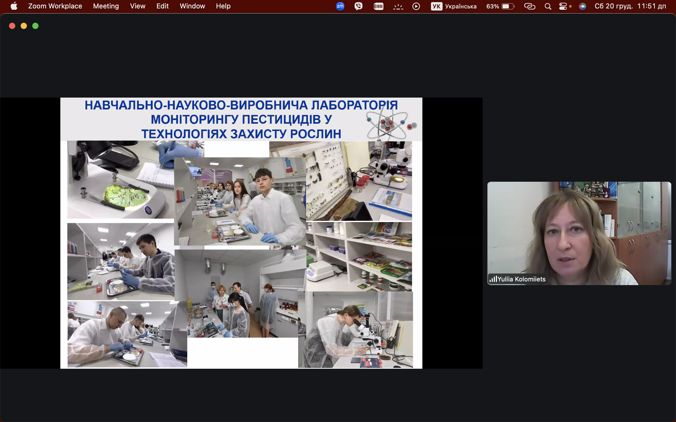The image size is (676, 422).
Task: Click the memory/barcode status icon
Action: point(378,6)
